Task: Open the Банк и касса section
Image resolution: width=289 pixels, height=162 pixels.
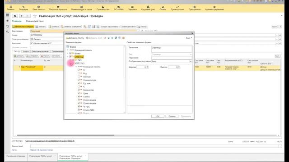Action: (x=38, y=8)
